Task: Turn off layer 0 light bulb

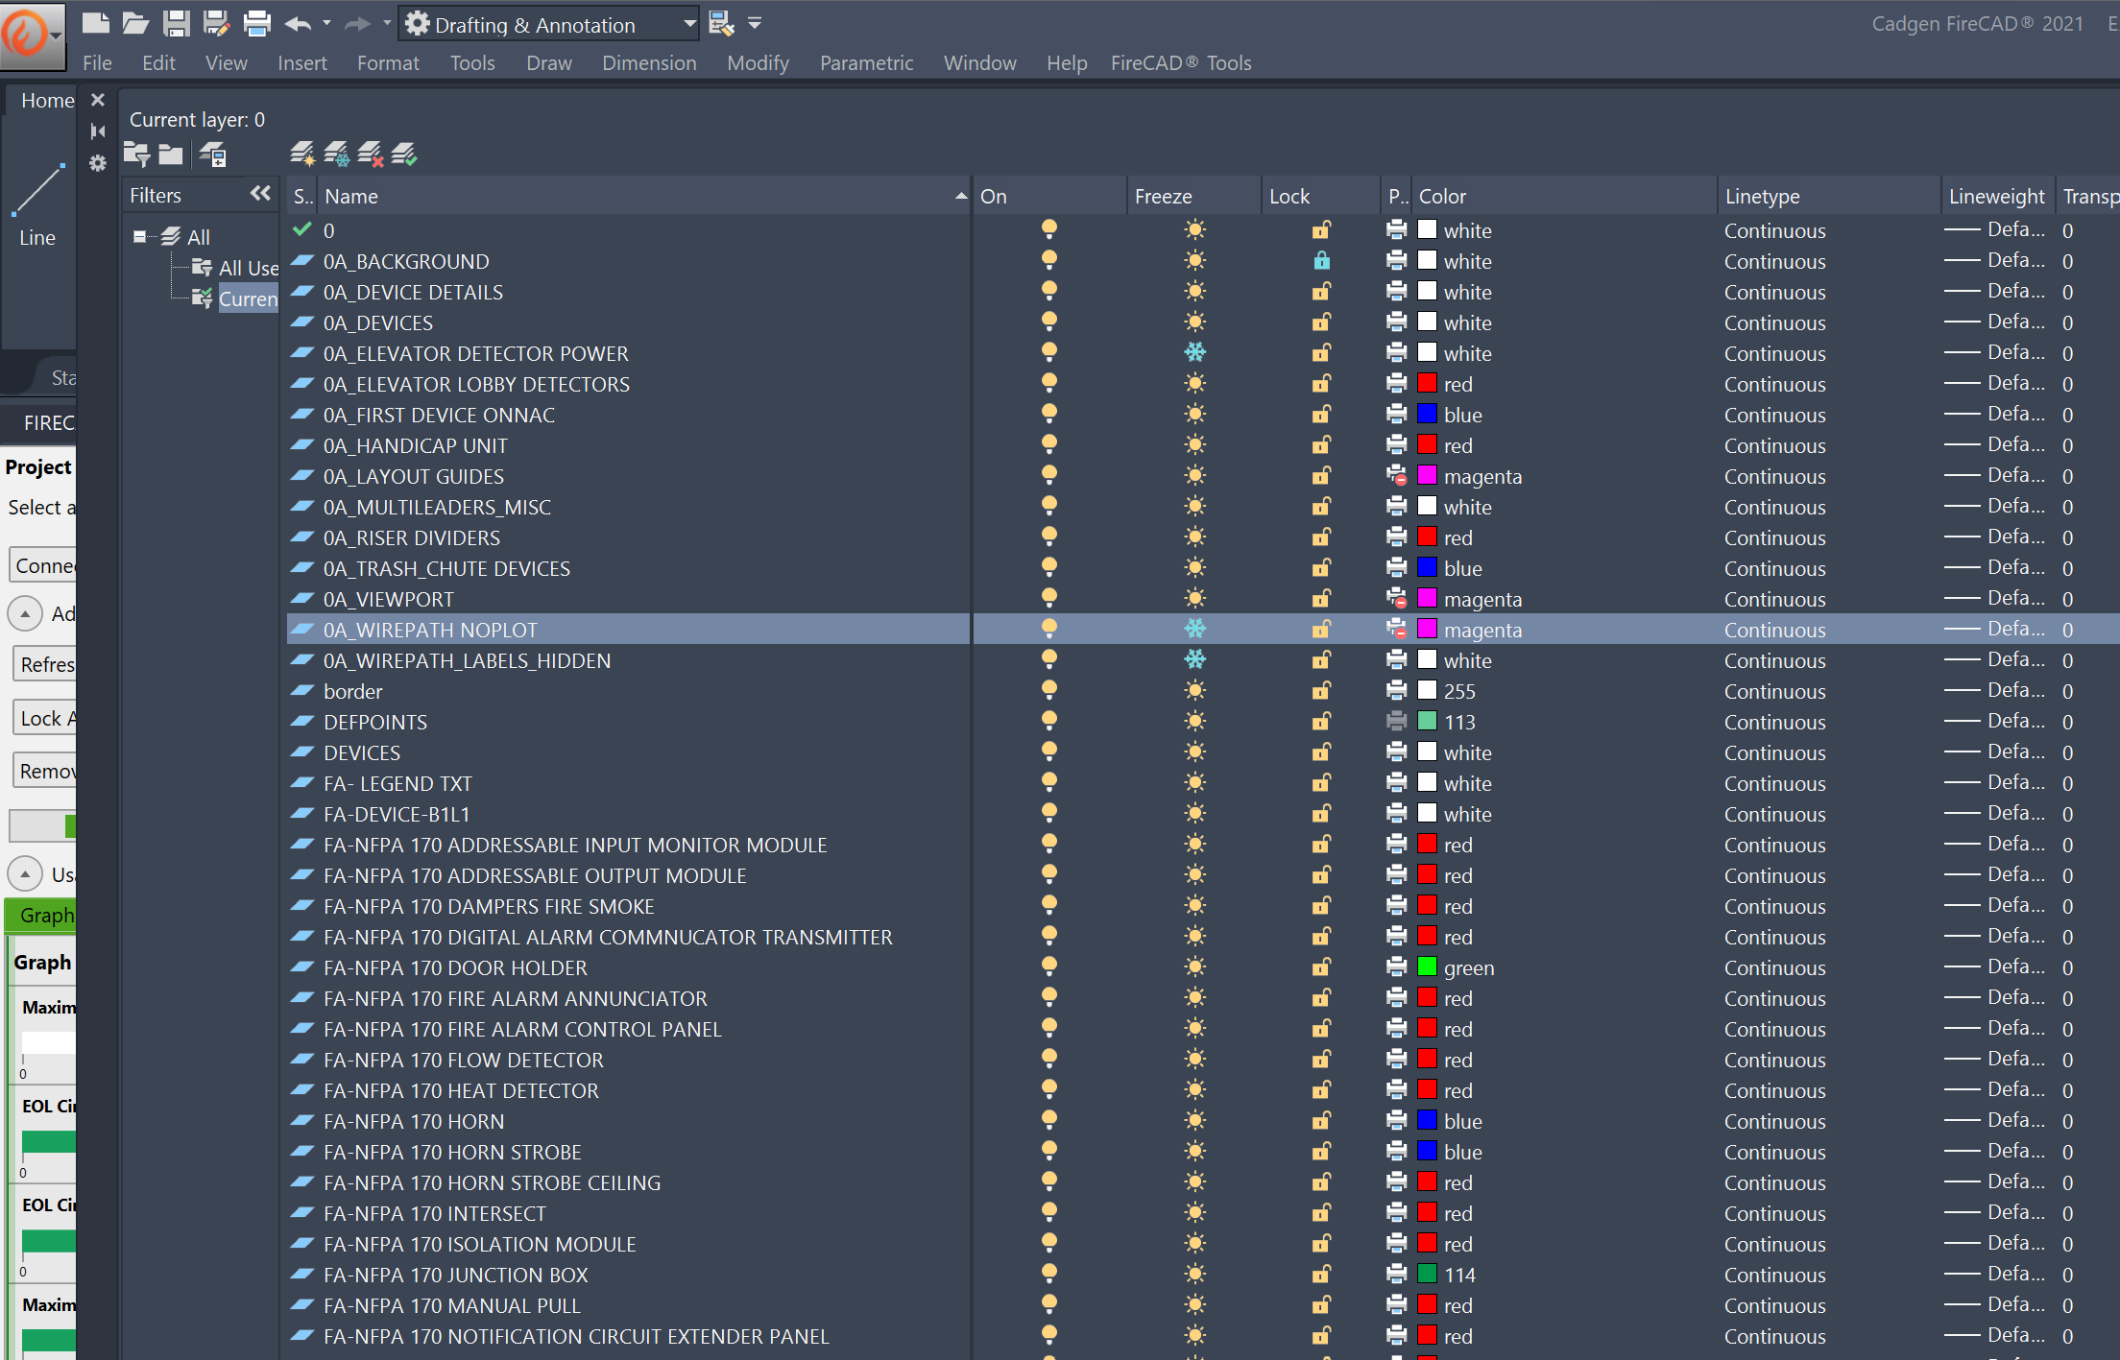Action: 1049,229
